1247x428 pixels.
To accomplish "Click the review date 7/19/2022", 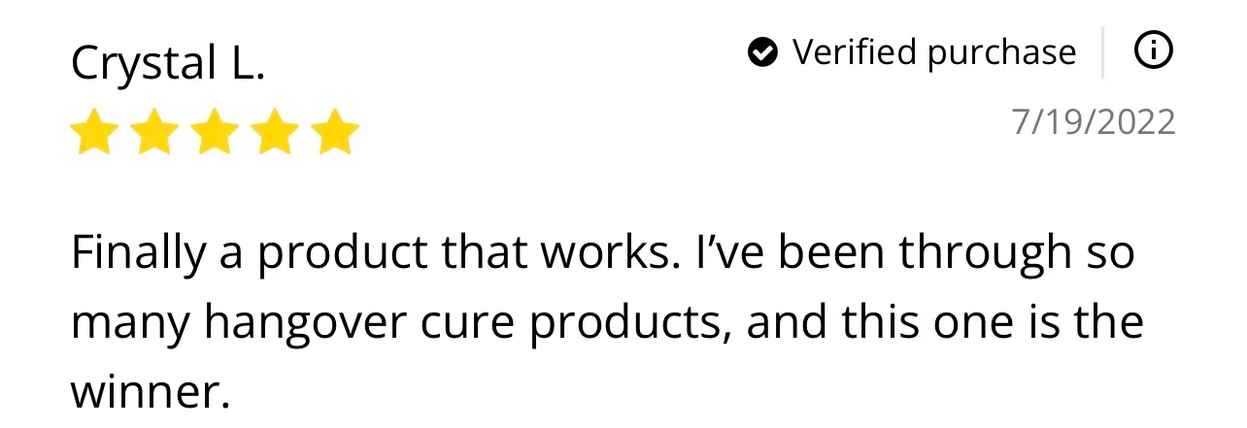I will coord(1094,122).
